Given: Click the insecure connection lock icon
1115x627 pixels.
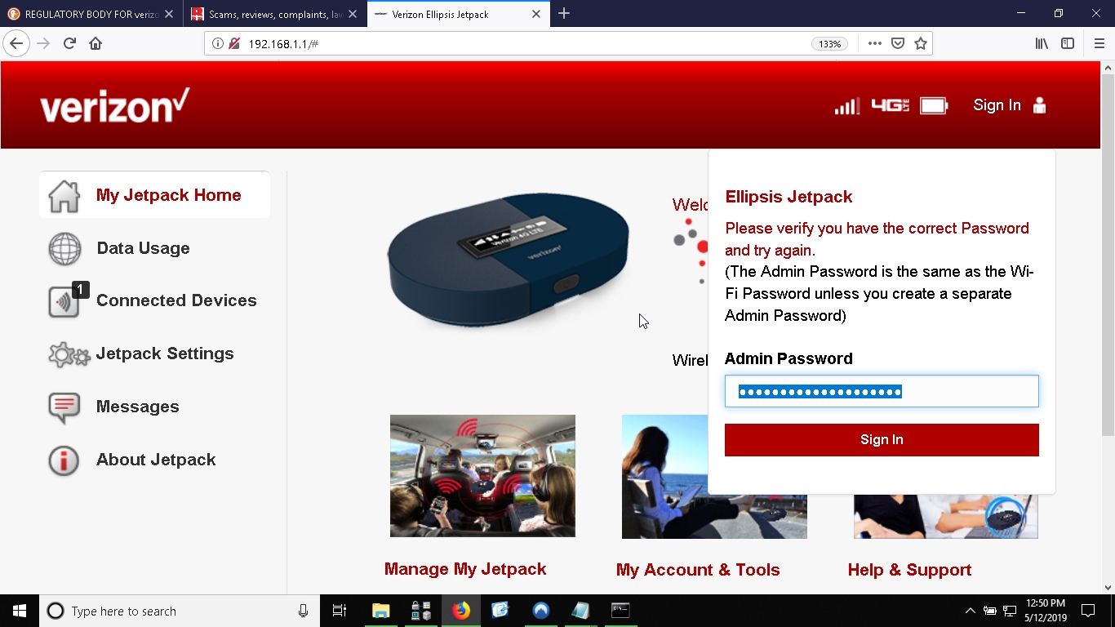Looking at the screenshot, I should click(234, 43).
